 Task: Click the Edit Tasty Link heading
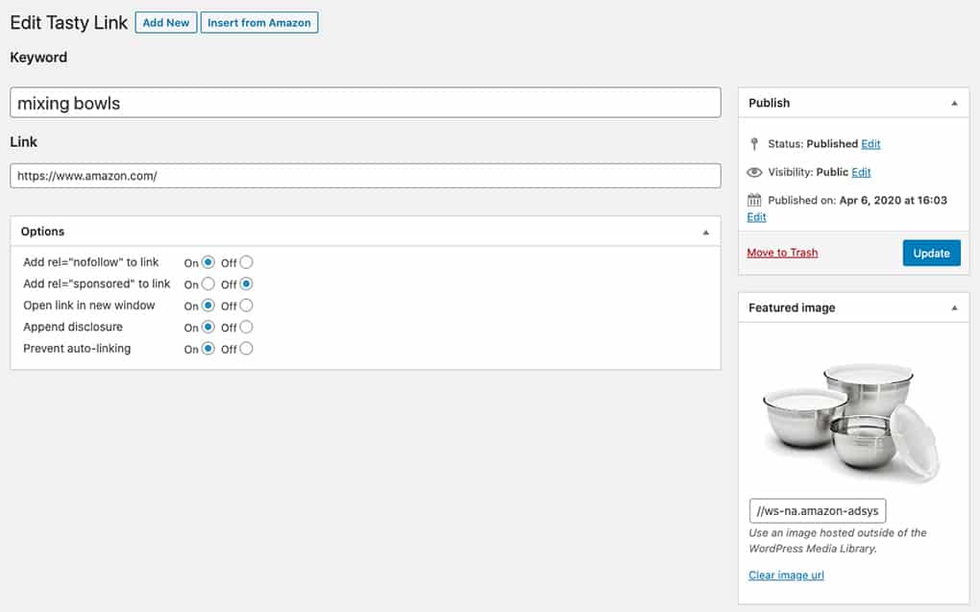[x=69, y=22]
